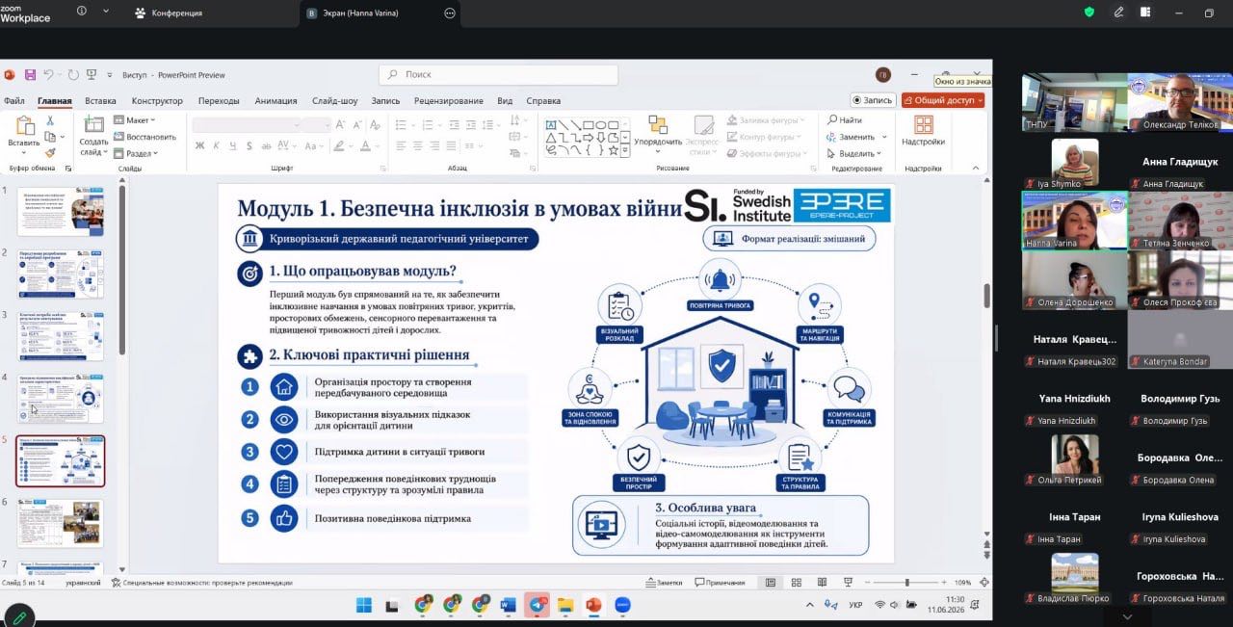The width and height of the screenshot is (1233, 627).
Task: Open the Общий доступ share dropdown
Action: click(943, 100)
